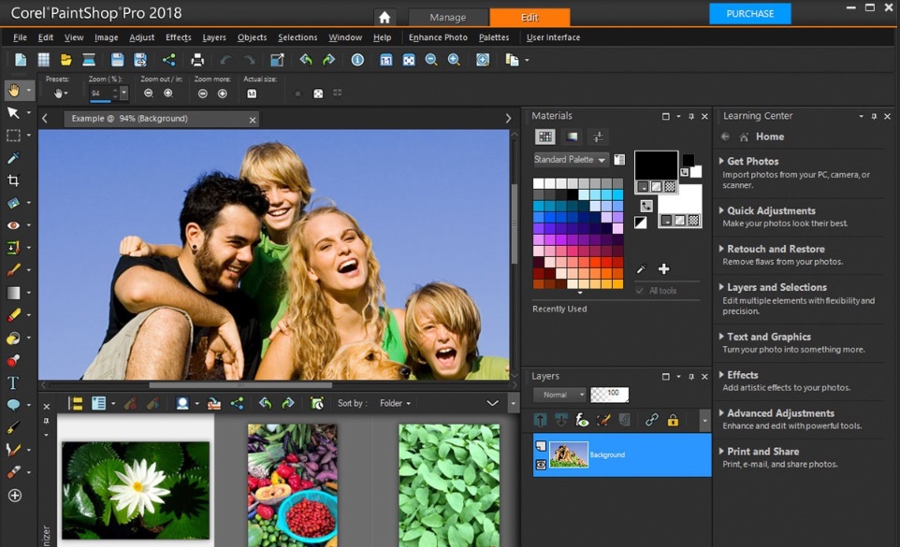Open the Normal blend mode dropdown
Image resolution: width=900 pixels, height=547 pixels.
tap(559, 395)
